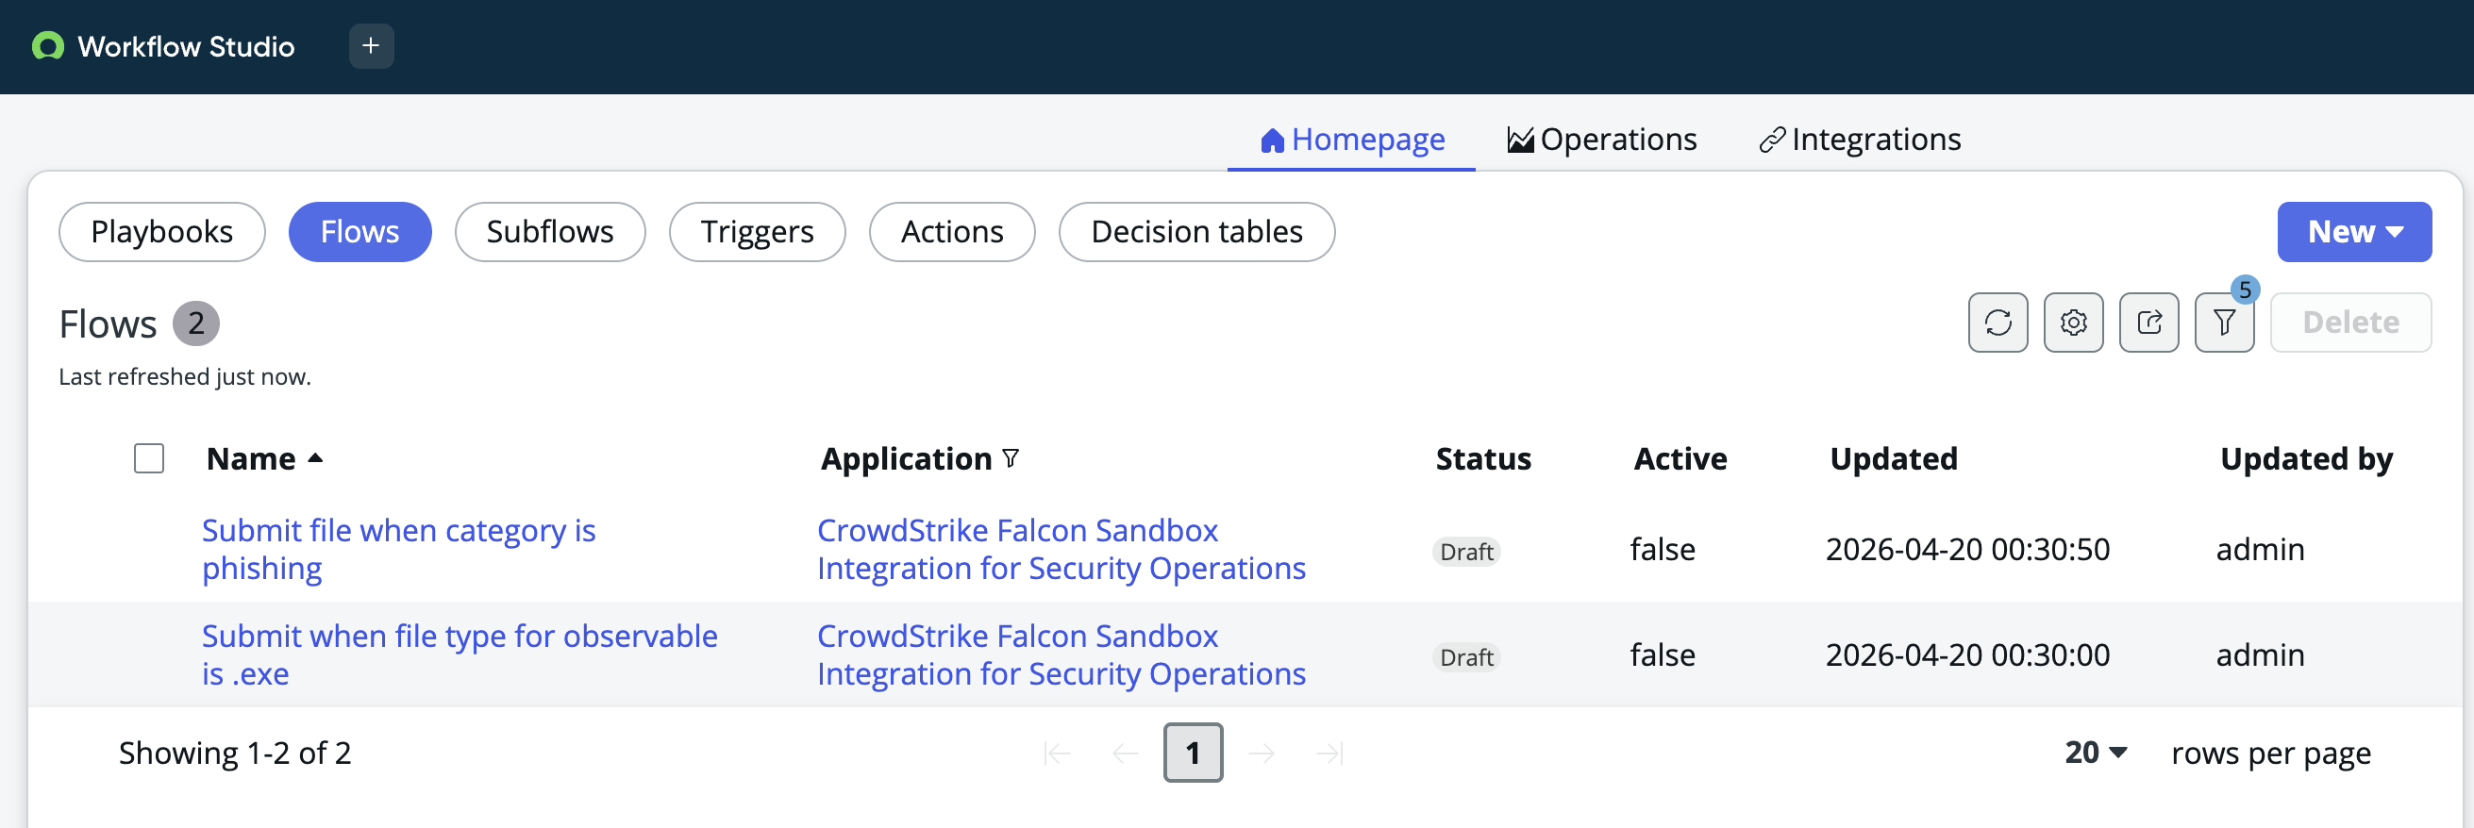Click 'Last refreshed just now.' text
Viewport: 2474px width, 828px height.
184,376
